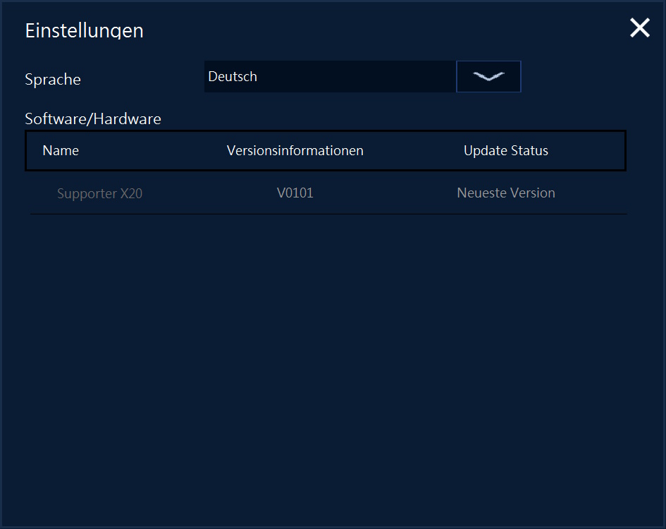The height and width of the screenshot is (529, 666).
Task: Click the blank space between Versionsinformationen and Update Status
Action: coord(413,151)
